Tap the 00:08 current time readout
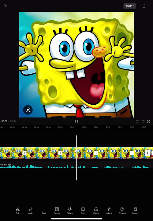 (4, 121)
